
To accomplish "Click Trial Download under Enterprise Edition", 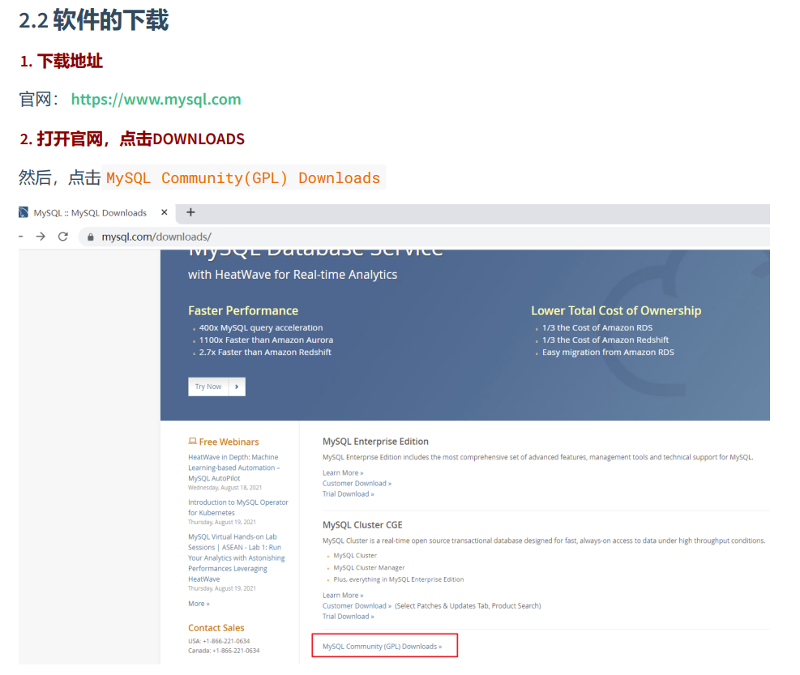I will pyautogui.click(x=348, y=493).
